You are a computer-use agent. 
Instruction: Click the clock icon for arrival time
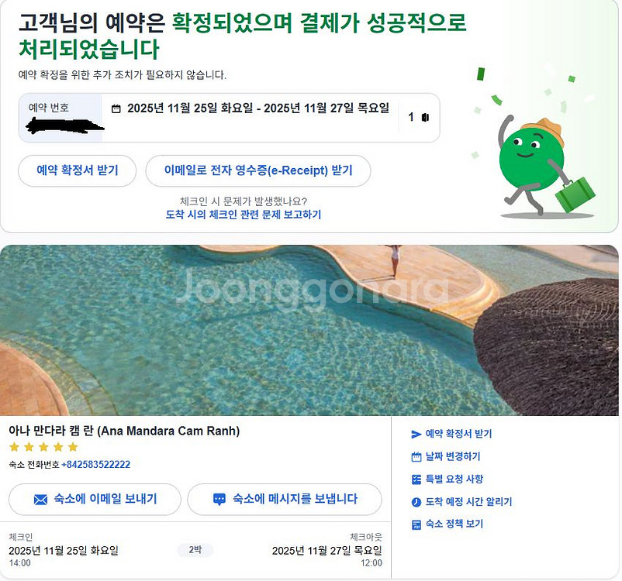pos(416,502)
